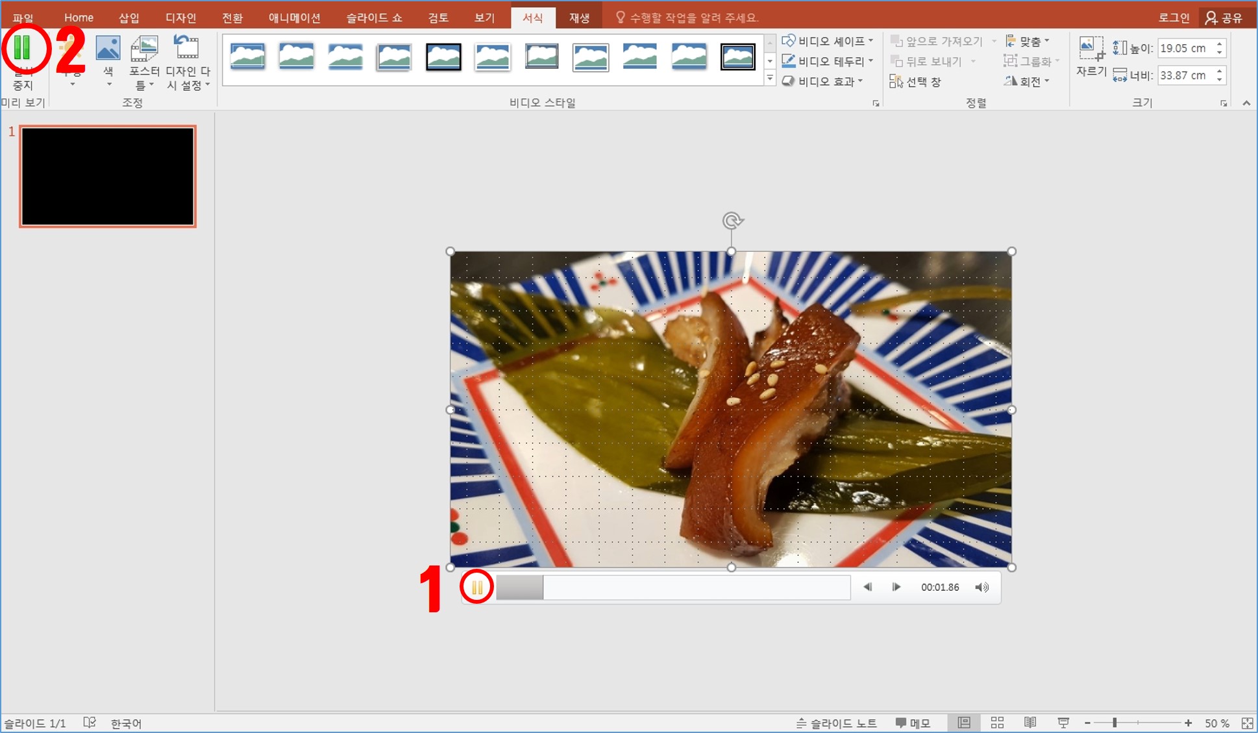Open the Selection Pane (선택 창)

pos(915,82)
